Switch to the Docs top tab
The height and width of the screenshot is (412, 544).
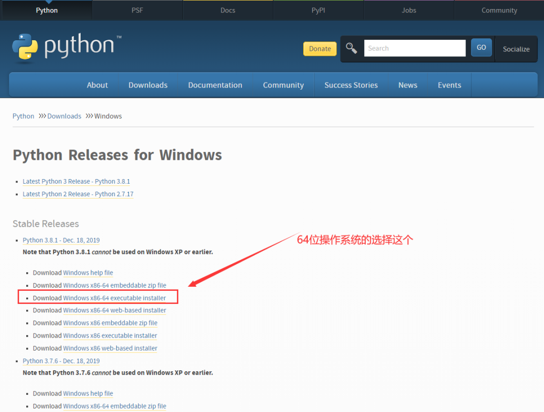[228, 11]
